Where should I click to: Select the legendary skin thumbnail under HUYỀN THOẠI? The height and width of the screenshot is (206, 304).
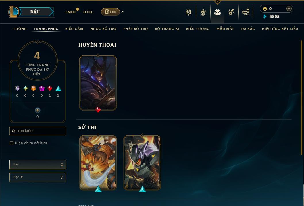pyautogui.click(x=98, y=83)
